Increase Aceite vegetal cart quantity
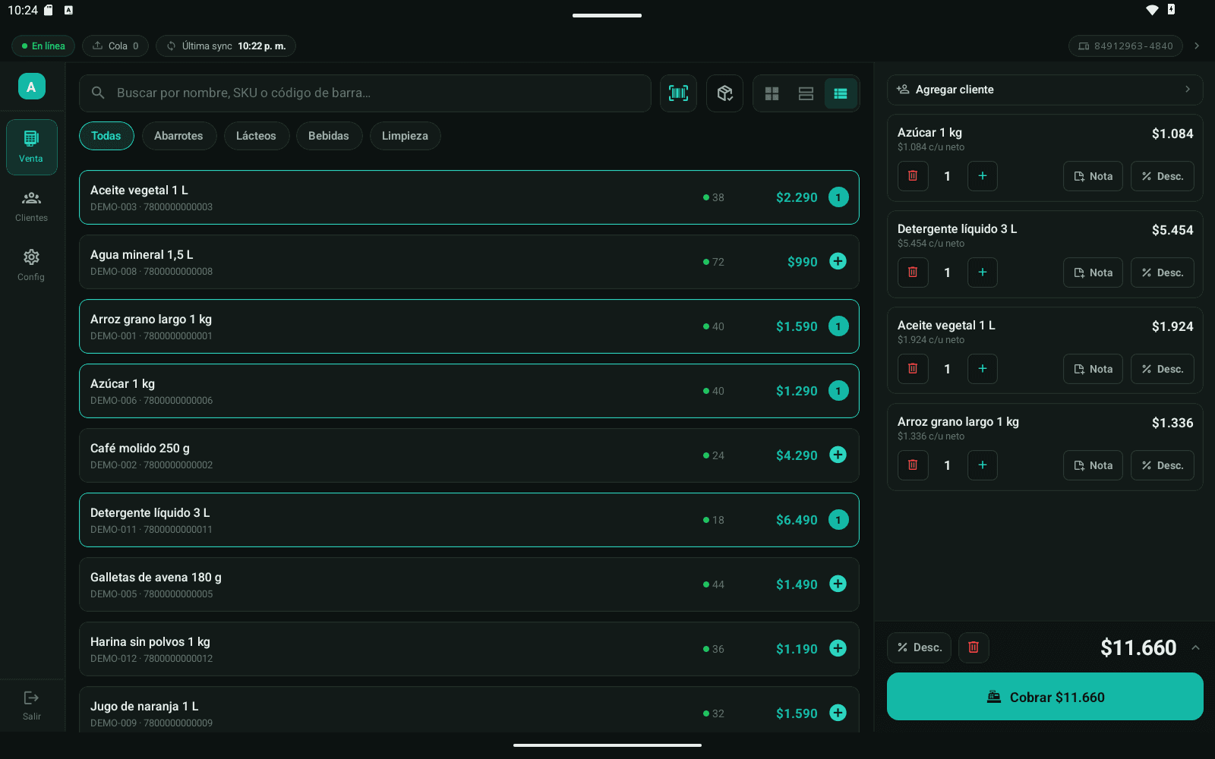 983,369
